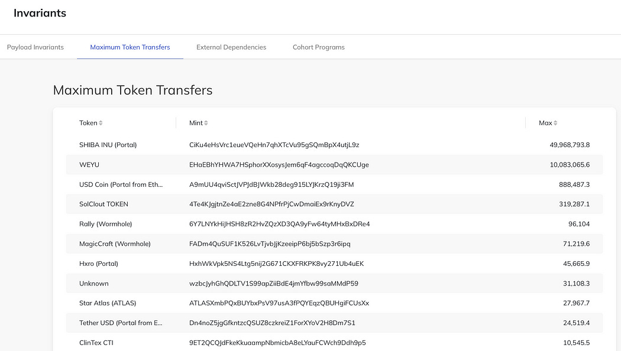Click the Max column header label

(545, 123)
